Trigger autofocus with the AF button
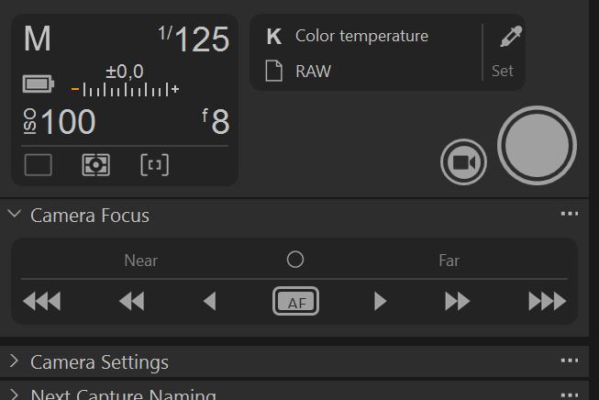Viewport: 599px width, 400px height. [x=295, y=301]
